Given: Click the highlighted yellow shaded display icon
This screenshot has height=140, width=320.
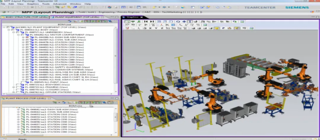Looking at the screenshot, I should pyautogui.click(x=217, y=28).
